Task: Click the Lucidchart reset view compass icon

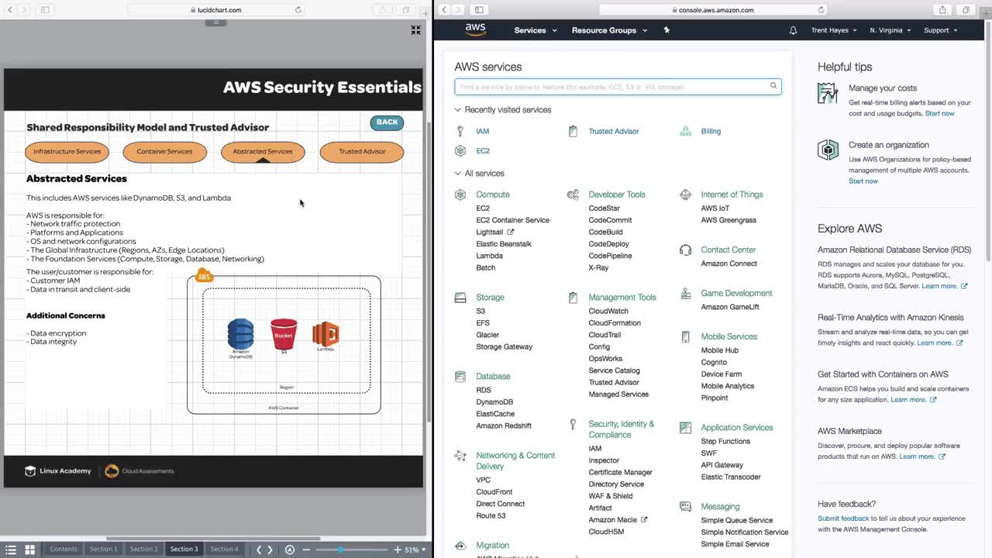Action: [x=290, y=549]
